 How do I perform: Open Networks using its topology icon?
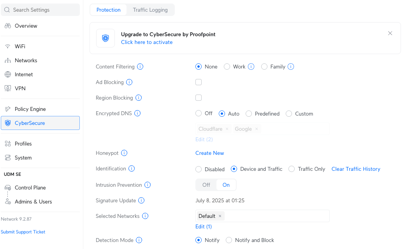(8, 60)
